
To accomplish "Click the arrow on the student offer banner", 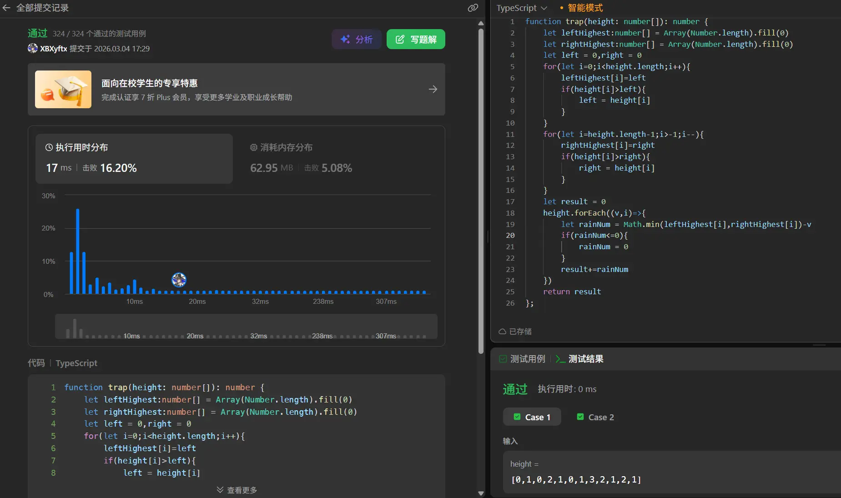I will [433, 89].
